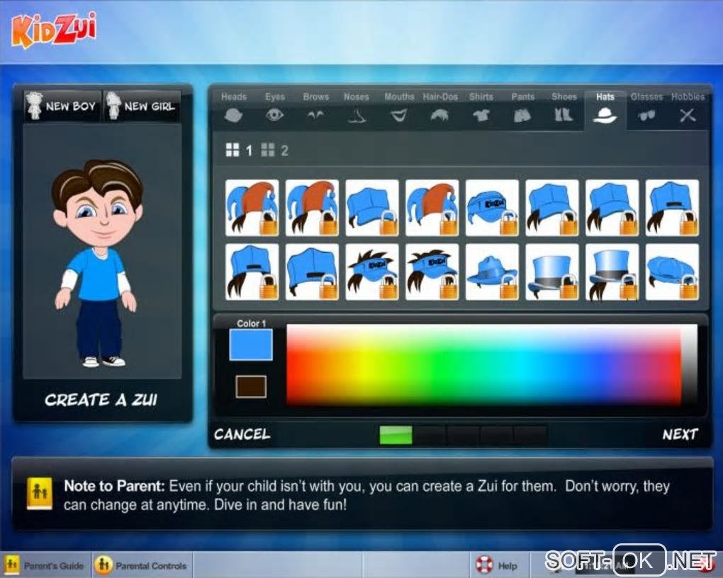Choose the blue newsboy cap

click(672, 272)
